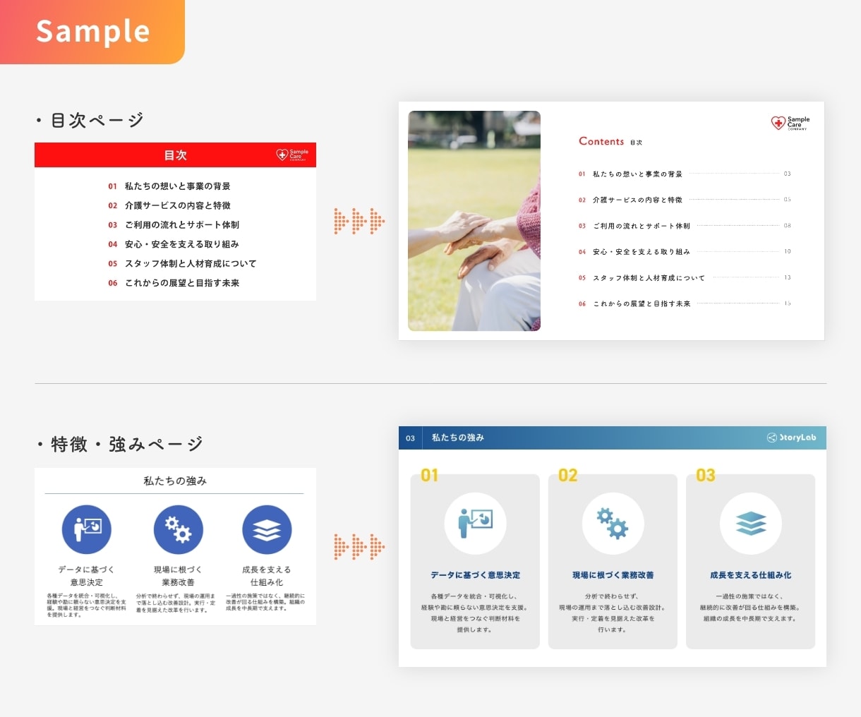Click the Sample Care heart logo on Contents slide

click(790, 123)
